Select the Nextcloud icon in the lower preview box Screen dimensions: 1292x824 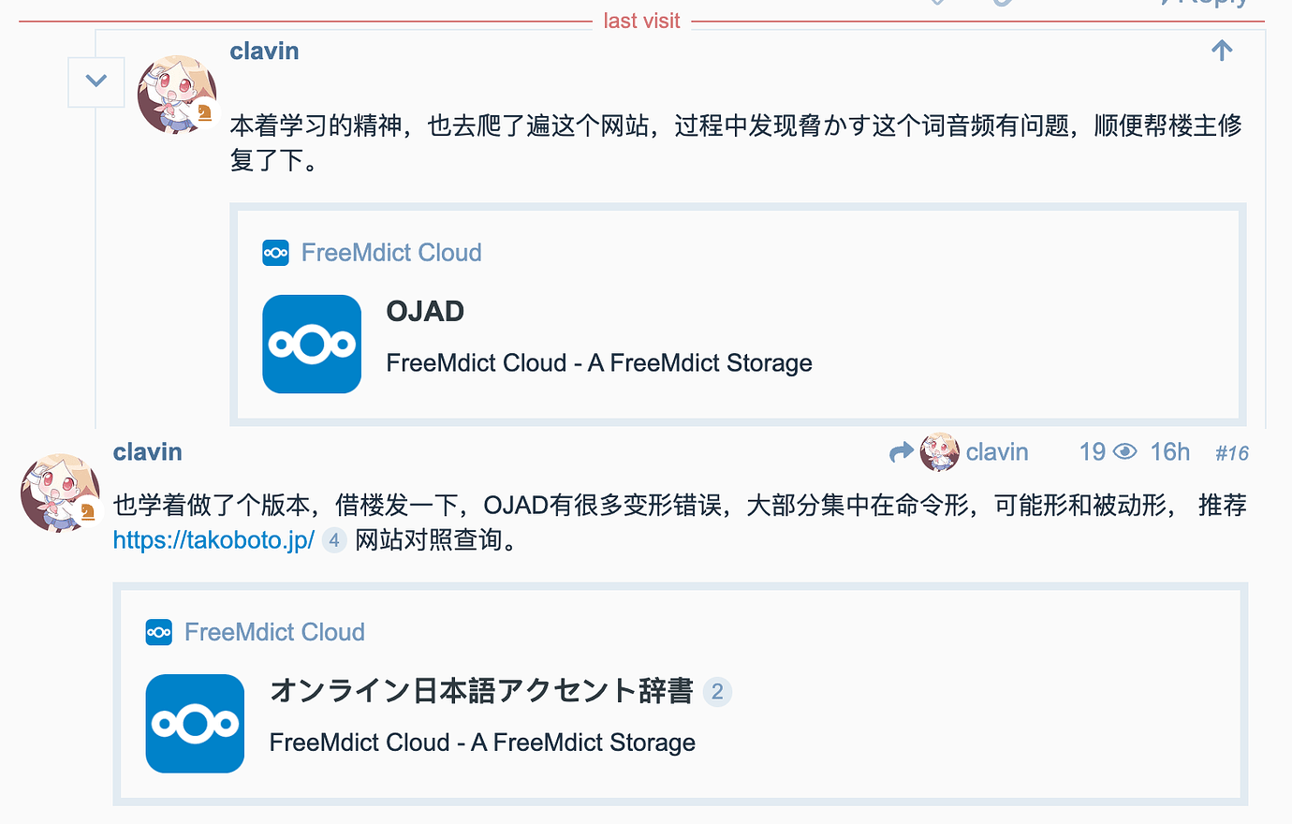point(195,723)
